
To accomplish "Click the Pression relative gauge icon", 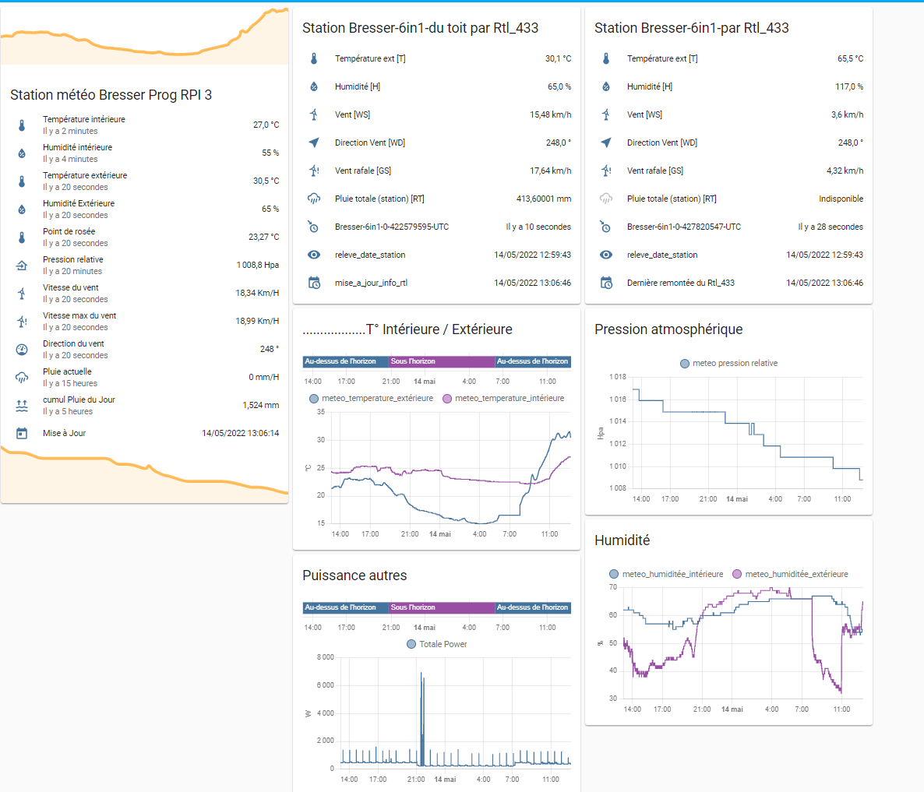I will 22,266.
